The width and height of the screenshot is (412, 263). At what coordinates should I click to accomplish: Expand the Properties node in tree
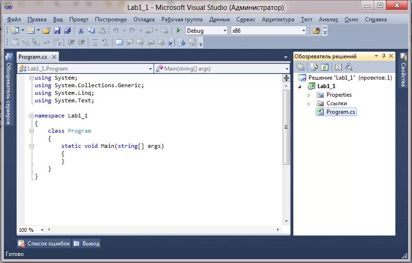[x=309, y=95]
